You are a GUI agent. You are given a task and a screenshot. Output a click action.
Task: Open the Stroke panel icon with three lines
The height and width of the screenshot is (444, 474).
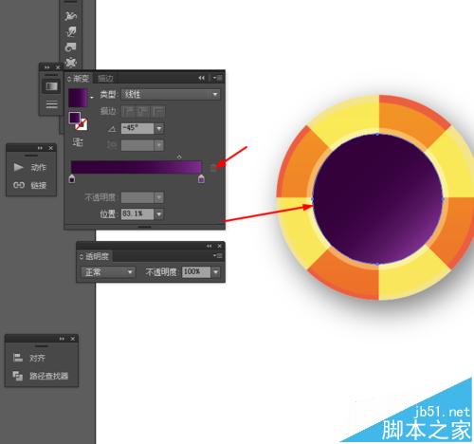click(x=51, y=104)
